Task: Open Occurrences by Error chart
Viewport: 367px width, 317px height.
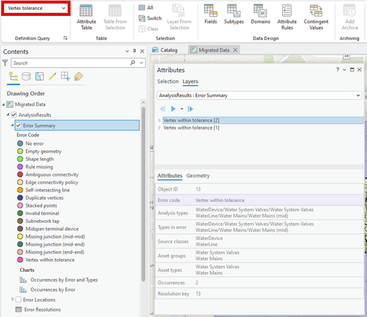Action: coord(53,289)
